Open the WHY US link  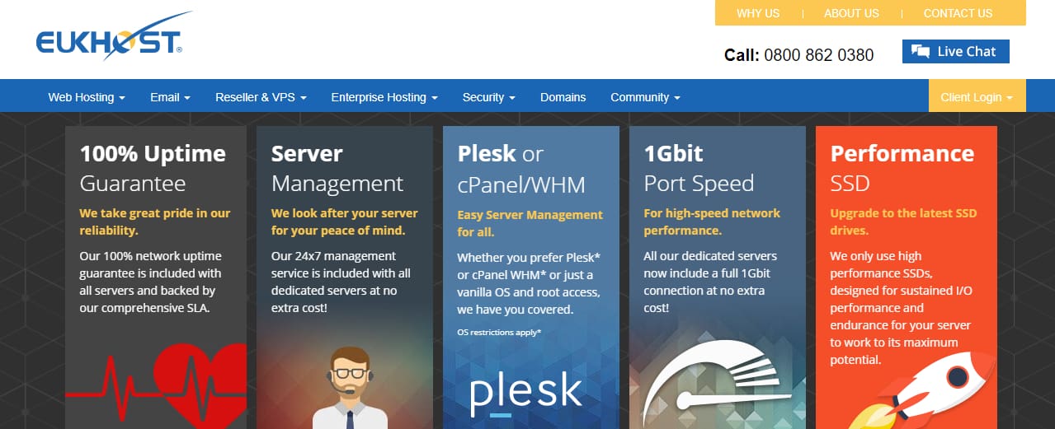(758, 13)
